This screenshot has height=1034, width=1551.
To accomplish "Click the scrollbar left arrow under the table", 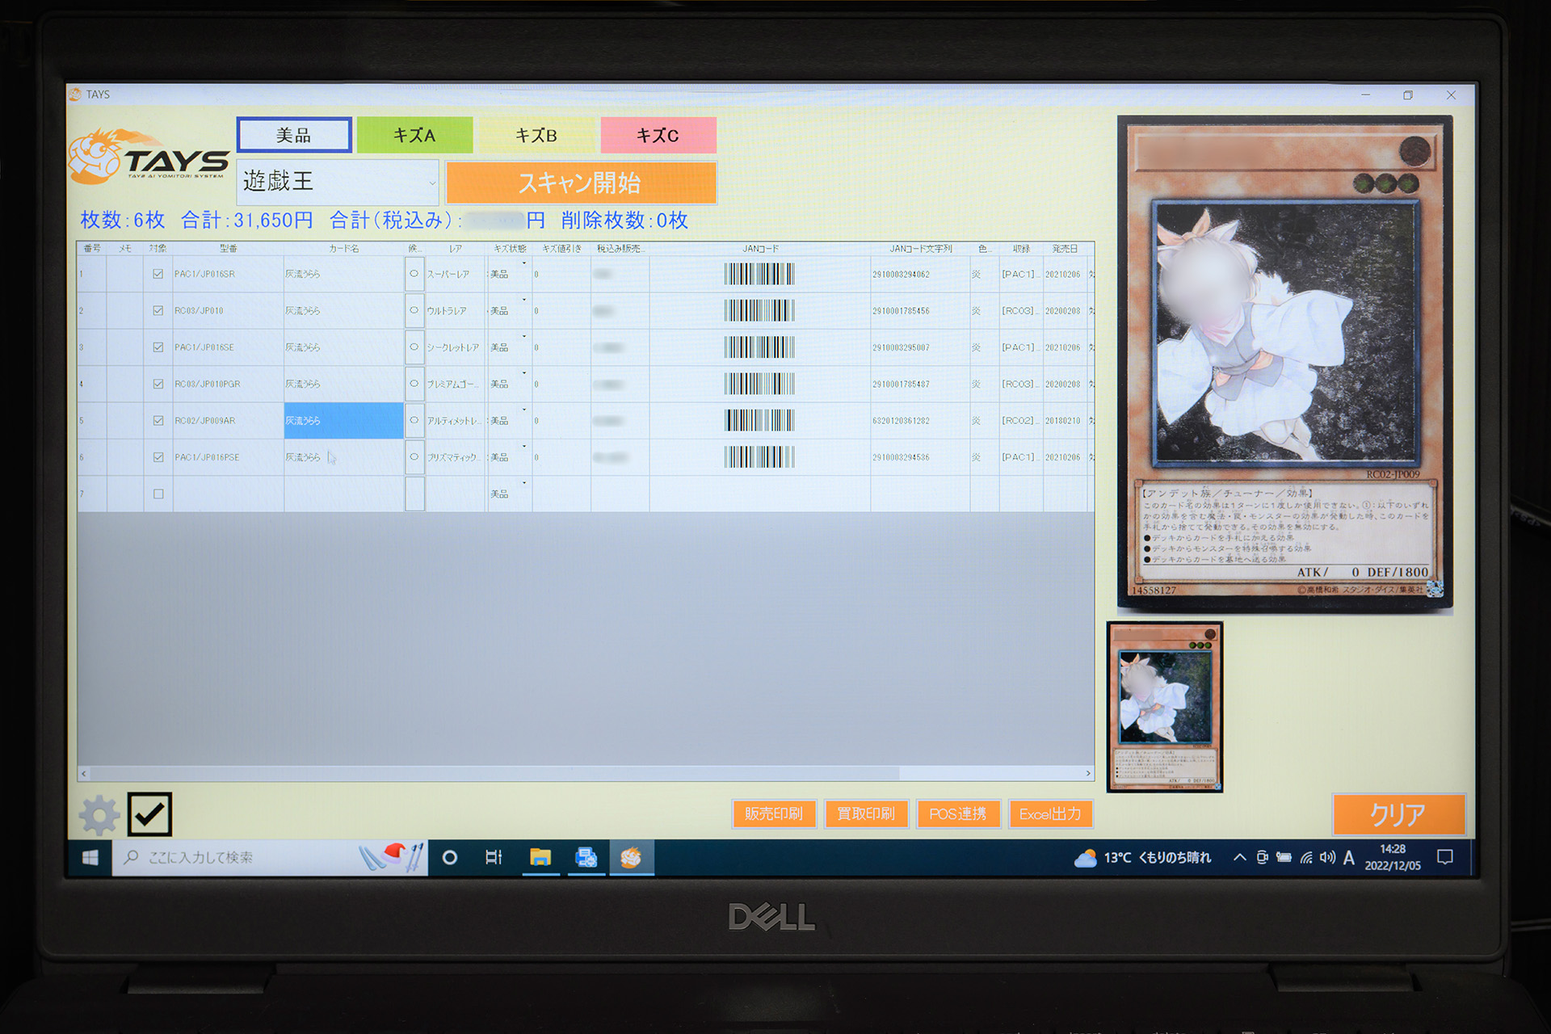I will tap(83, 773).
